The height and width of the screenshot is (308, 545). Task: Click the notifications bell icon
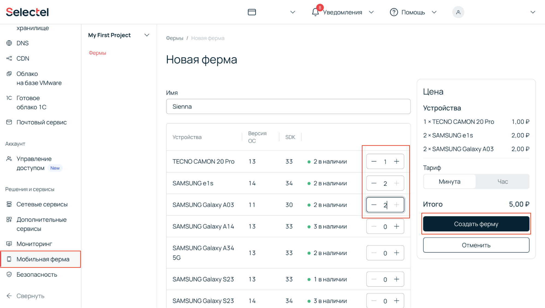315,12
